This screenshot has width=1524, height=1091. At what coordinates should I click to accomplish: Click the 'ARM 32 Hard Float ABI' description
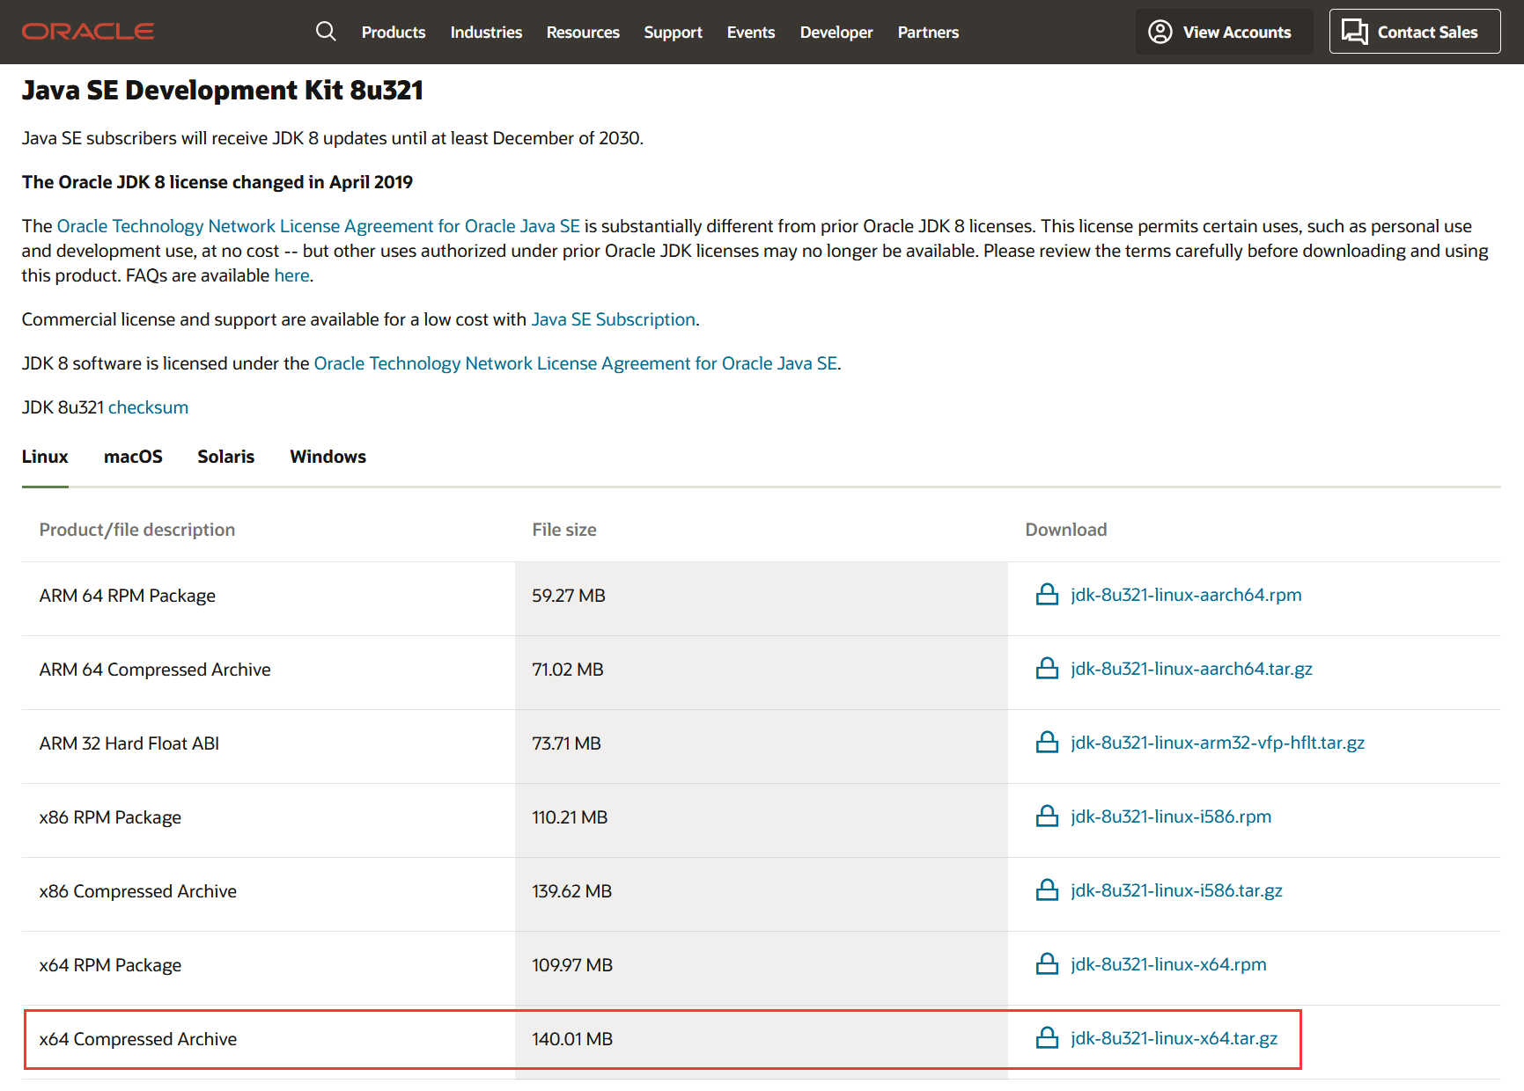point(129,743)
